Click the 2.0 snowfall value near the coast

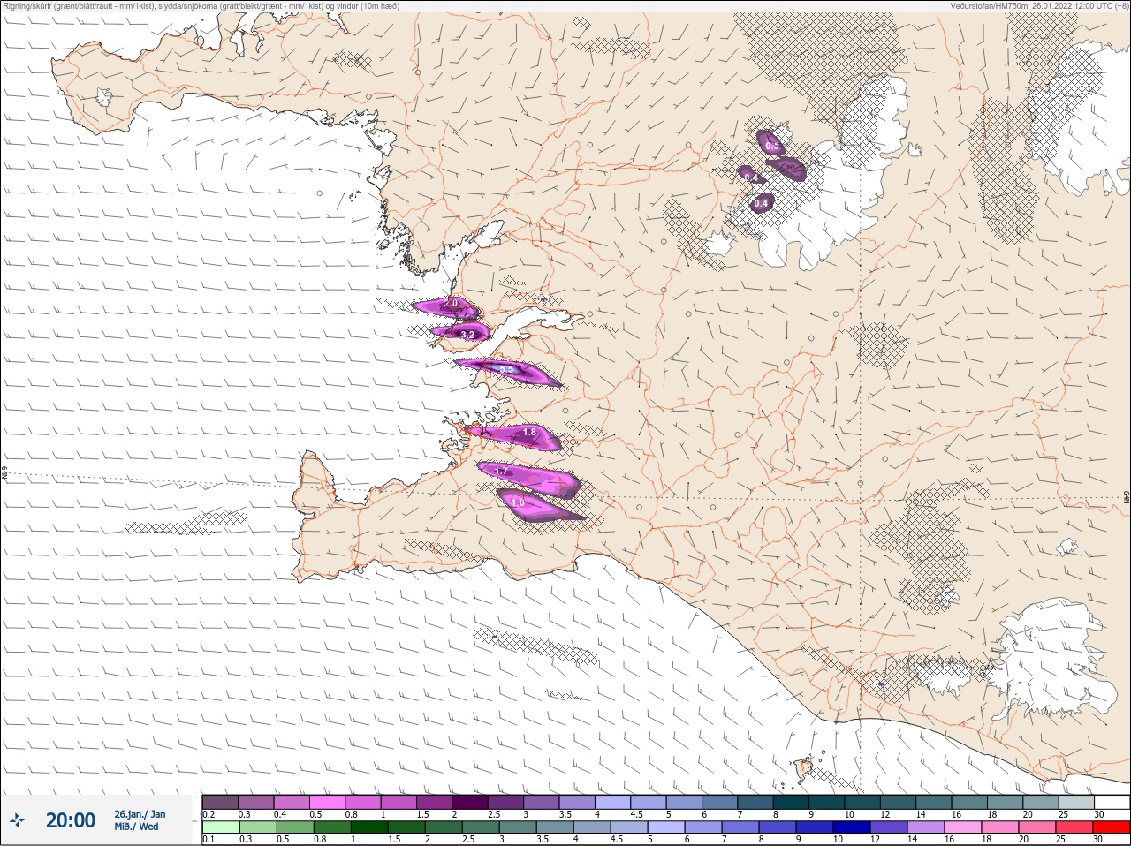[x=452, y=303]
